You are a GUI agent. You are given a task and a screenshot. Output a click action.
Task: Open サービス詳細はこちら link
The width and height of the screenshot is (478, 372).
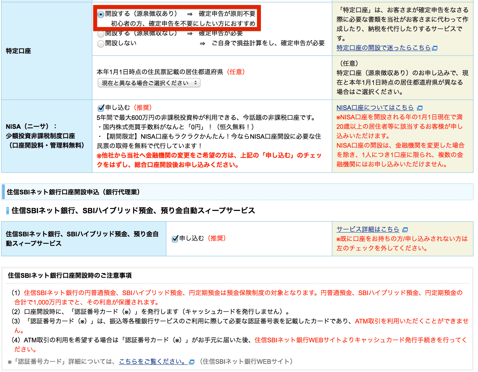pyautogui.click(x=368, y=229)
